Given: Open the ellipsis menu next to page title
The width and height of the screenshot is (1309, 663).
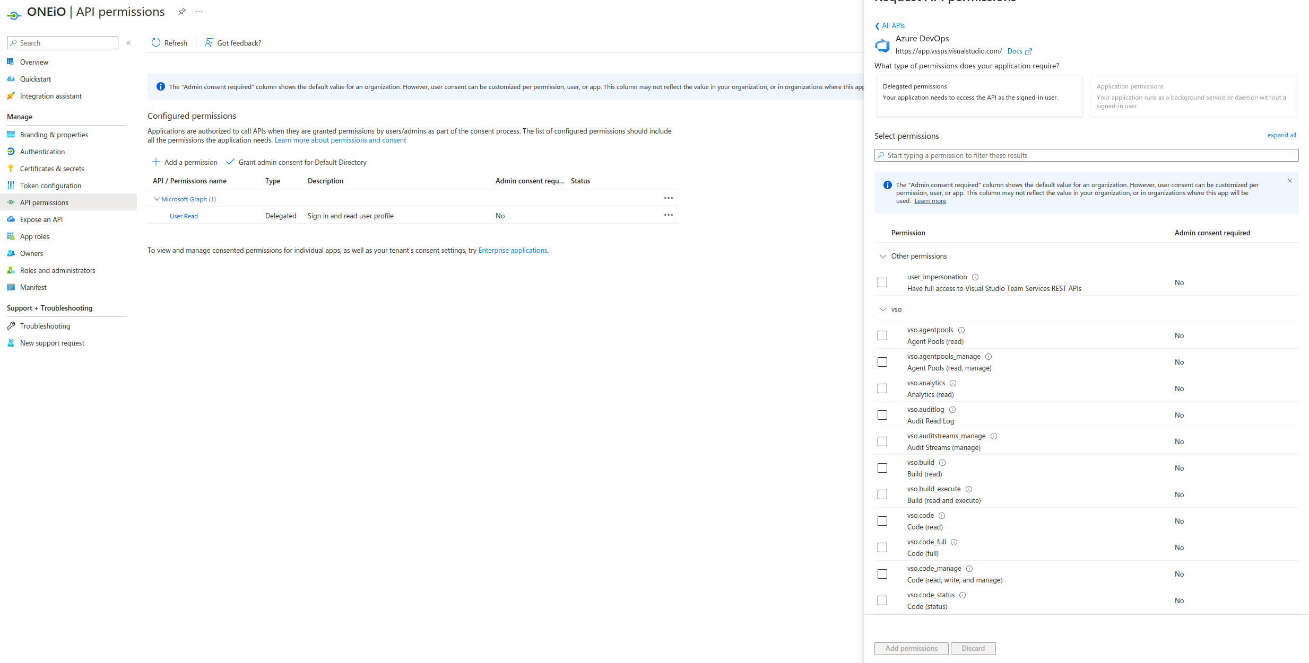Looking at the screenshot, I should [199, 12].
